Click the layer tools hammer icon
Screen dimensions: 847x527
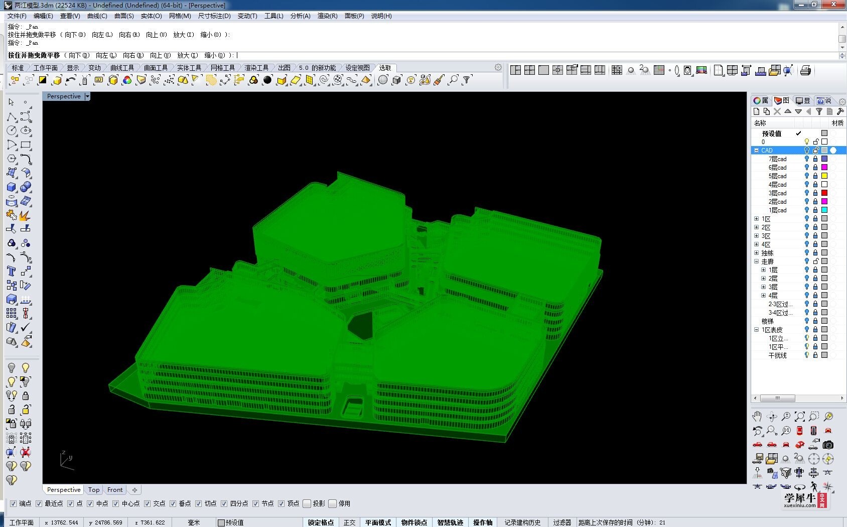click(x=840, y=111)
